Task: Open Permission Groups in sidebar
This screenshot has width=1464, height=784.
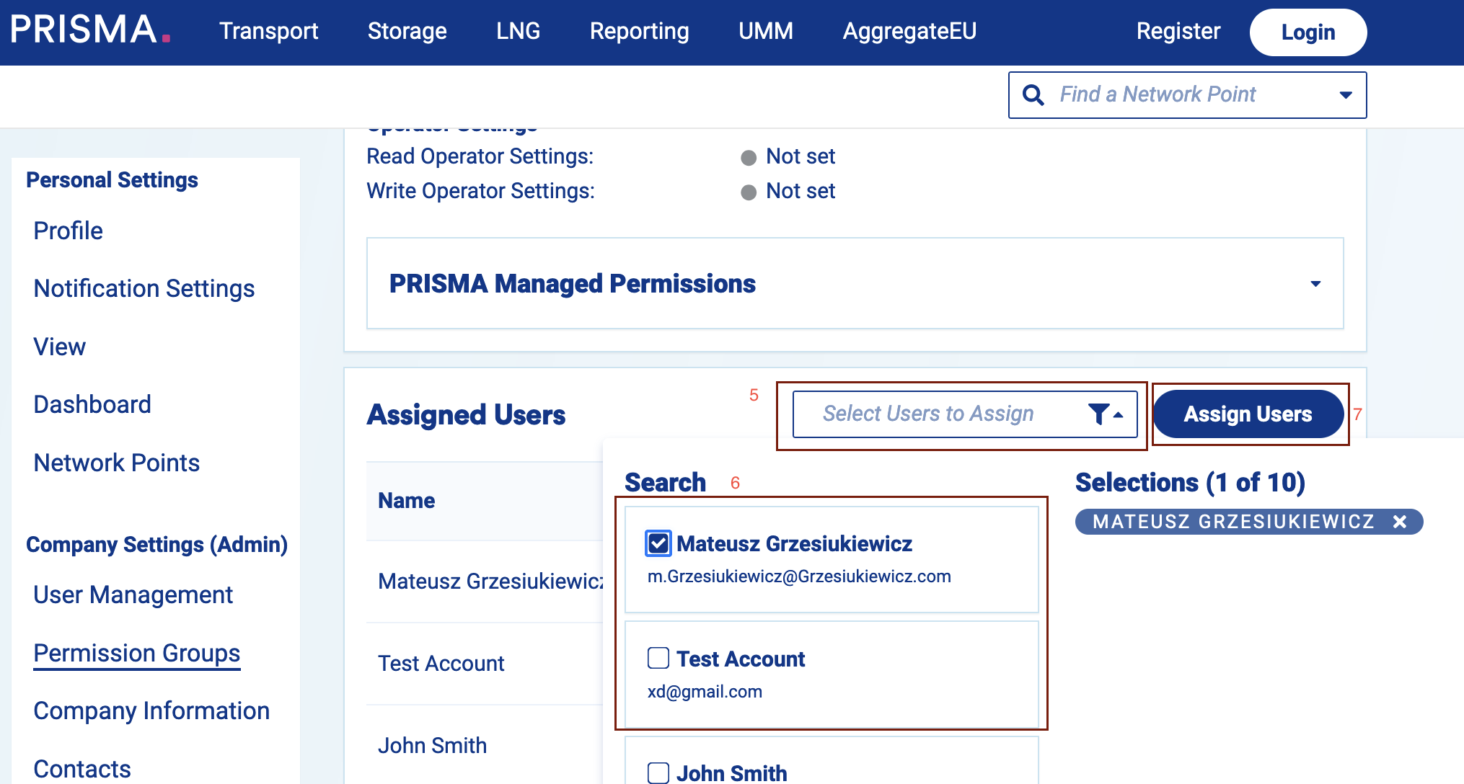Action: point(136,653)
